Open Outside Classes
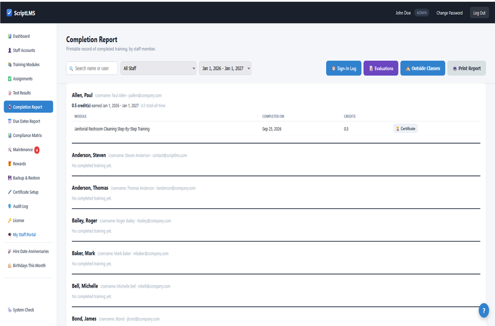The image size is (495, 326). pyautogui.click(x=423, y=68)
